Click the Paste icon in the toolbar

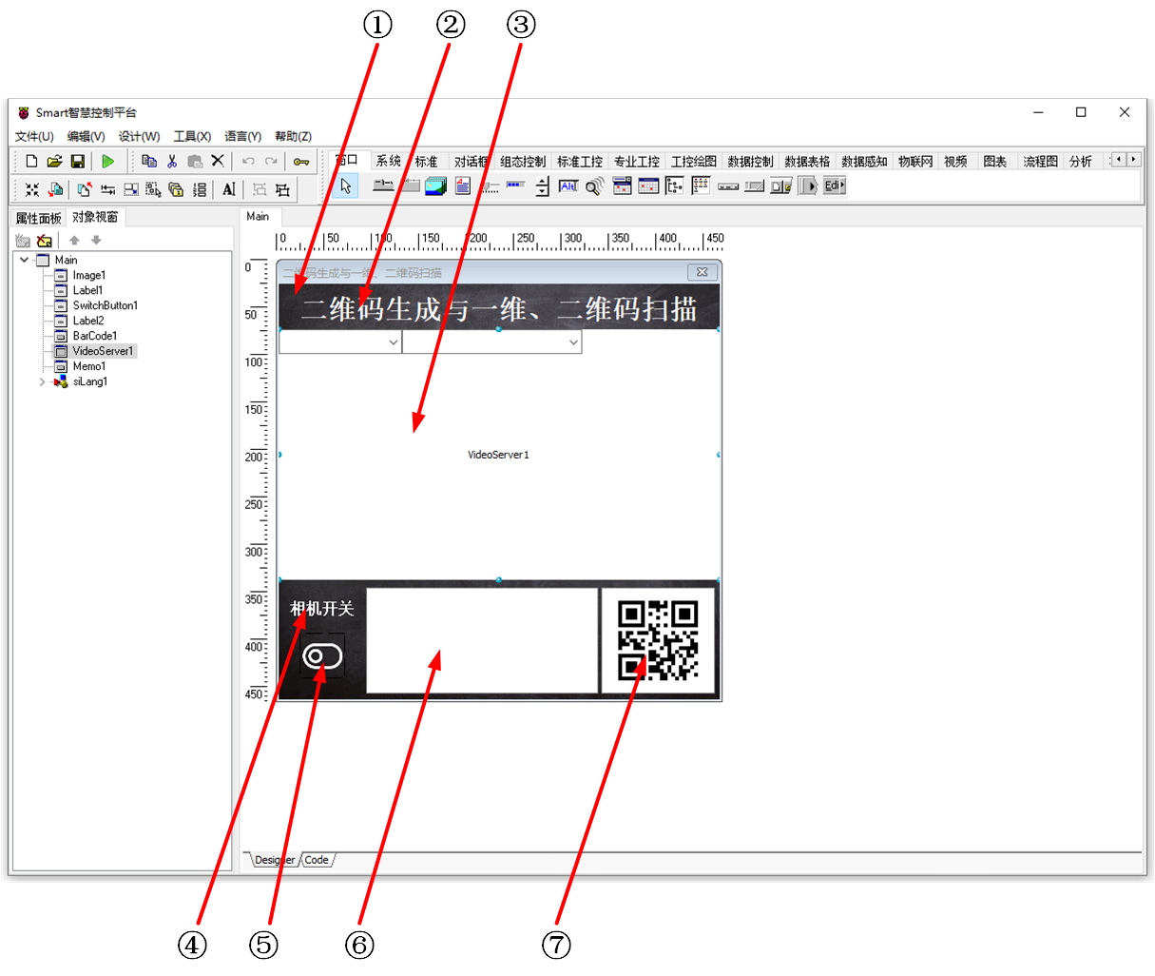195,161
